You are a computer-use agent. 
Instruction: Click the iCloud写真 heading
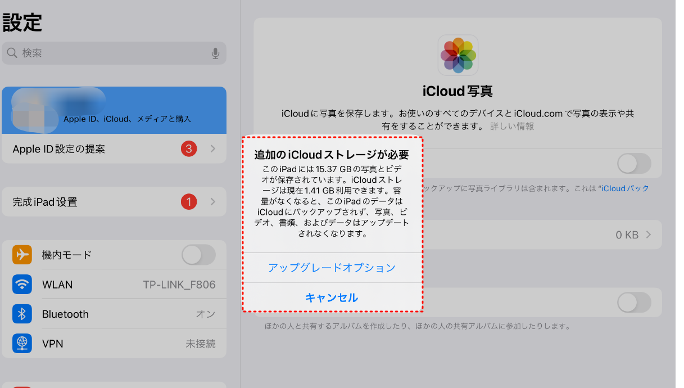[457, 91]
